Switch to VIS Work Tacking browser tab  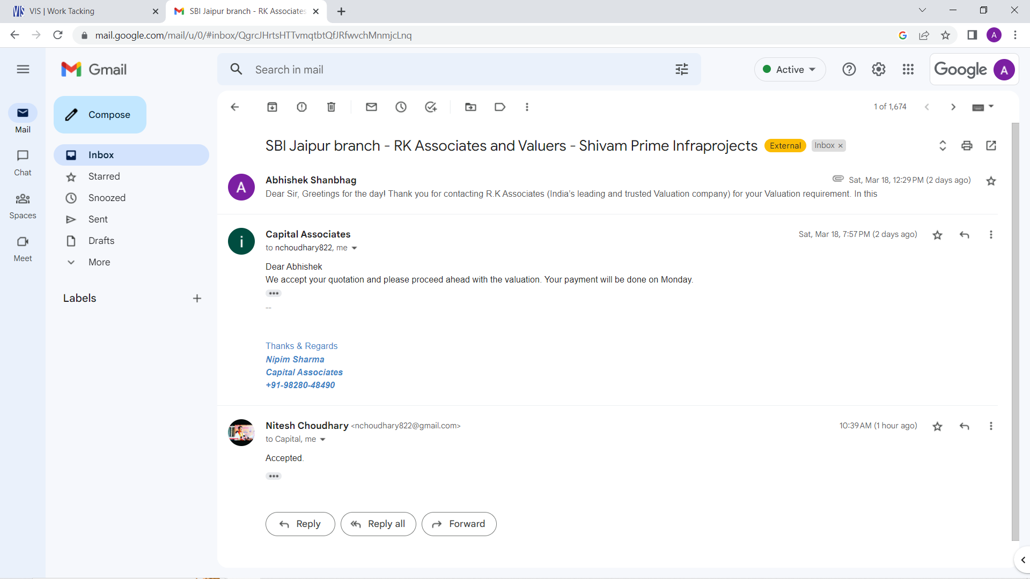pyautogui.click(x=83, y=11)
